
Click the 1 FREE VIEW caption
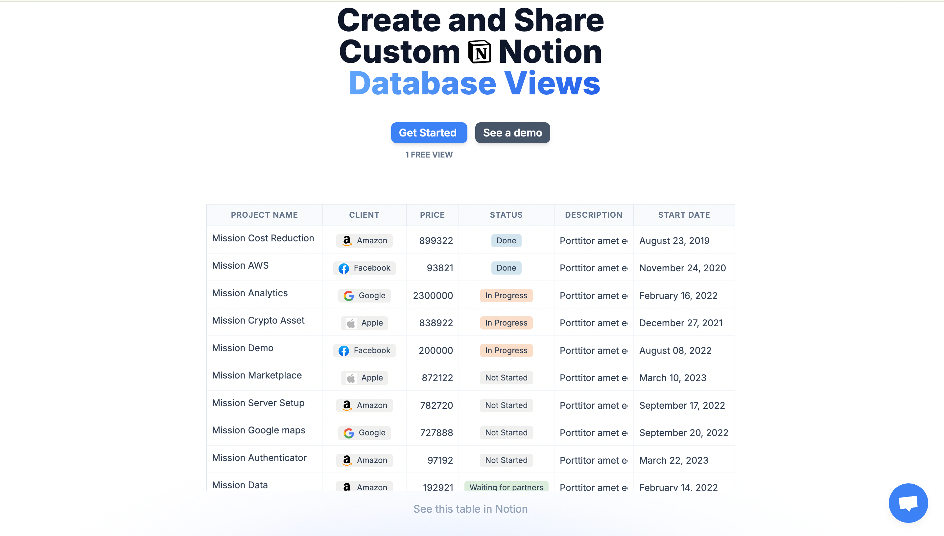coord(429,155)
